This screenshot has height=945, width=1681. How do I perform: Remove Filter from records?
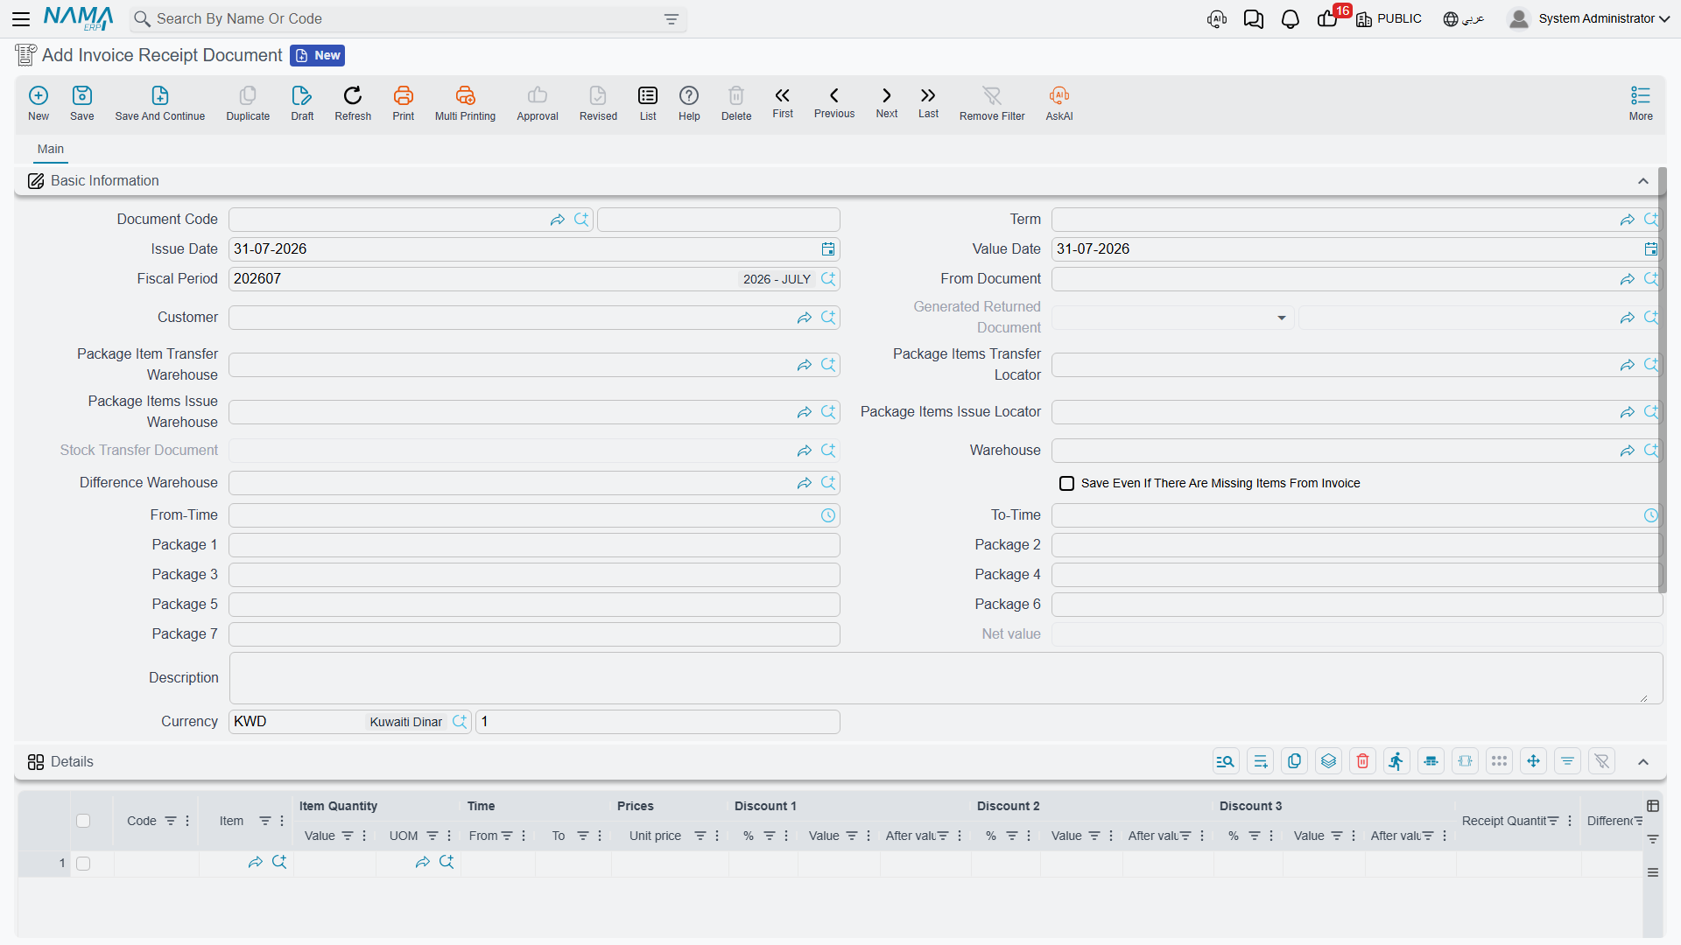coord(992,103)
